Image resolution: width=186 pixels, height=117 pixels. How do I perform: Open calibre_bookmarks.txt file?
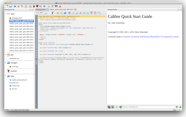19,80
